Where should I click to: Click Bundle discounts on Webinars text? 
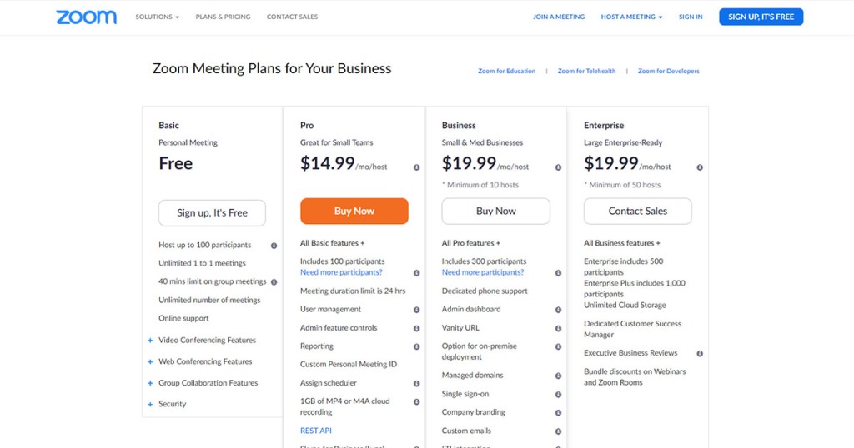(x=635, y=376)
